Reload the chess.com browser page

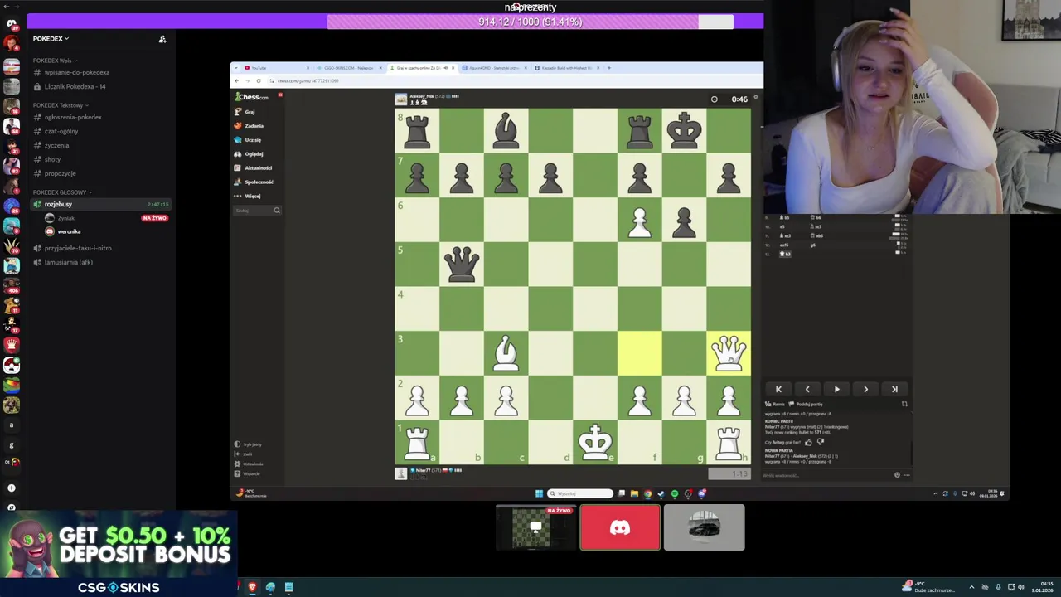coord(259,80)
